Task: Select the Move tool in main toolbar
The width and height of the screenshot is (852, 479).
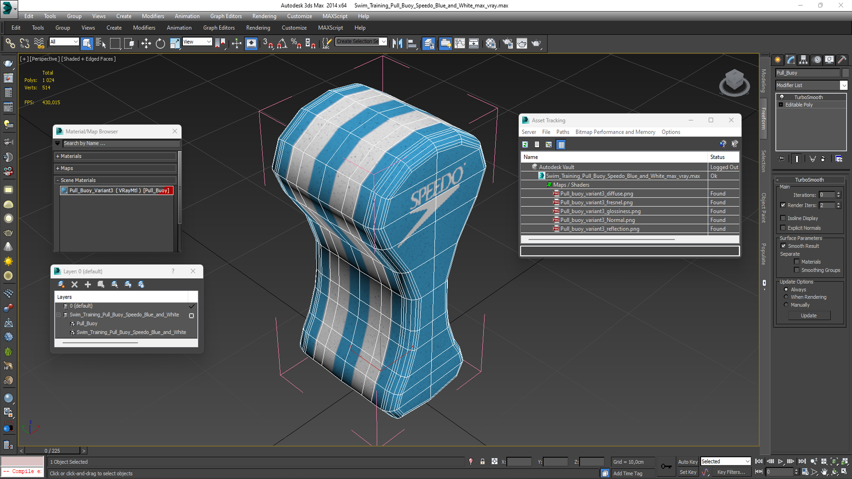Action: (146, 43)
